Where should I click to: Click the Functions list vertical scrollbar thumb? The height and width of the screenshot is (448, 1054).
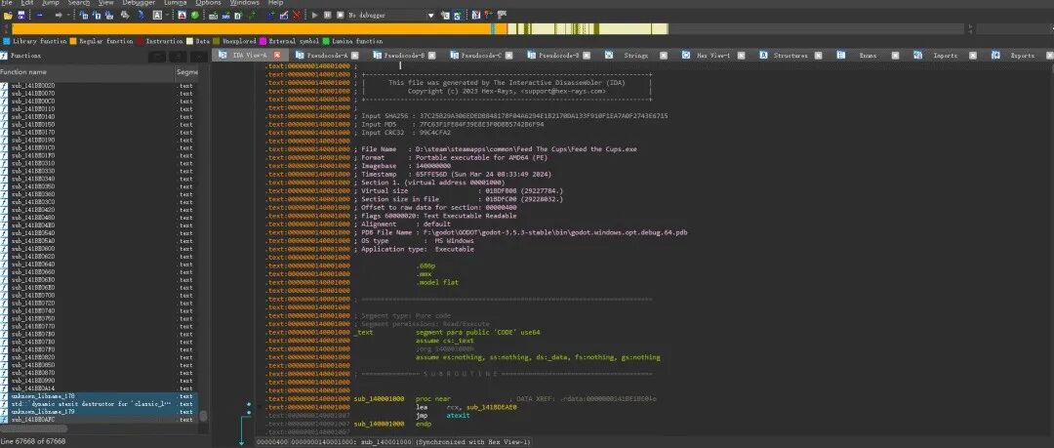click(x=203, y=417)
